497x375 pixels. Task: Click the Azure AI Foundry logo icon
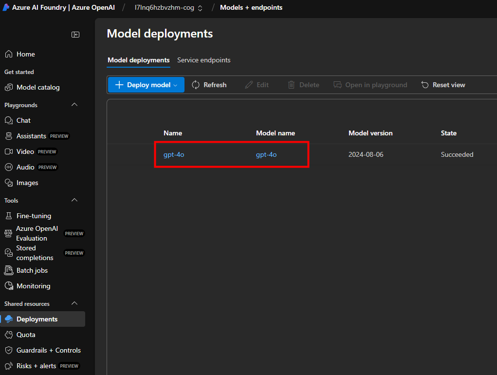pos(6,7)
